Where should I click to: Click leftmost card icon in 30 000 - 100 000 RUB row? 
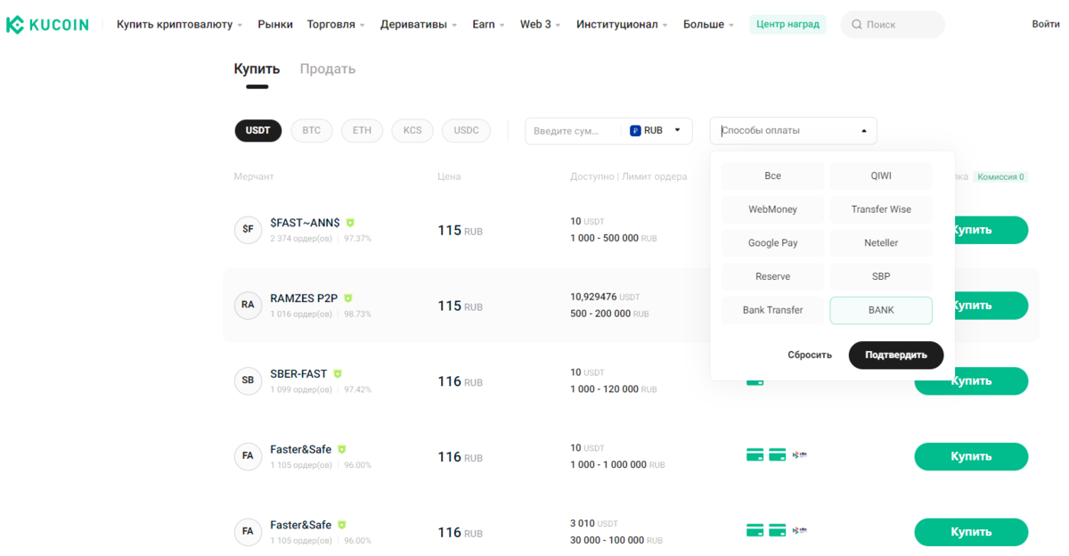coord(755,530)
